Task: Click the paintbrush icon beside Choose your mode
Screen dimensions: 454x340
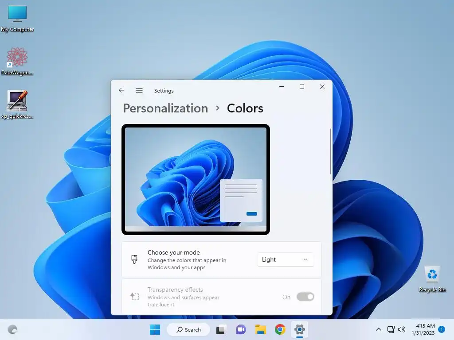Action: (134, 259)
